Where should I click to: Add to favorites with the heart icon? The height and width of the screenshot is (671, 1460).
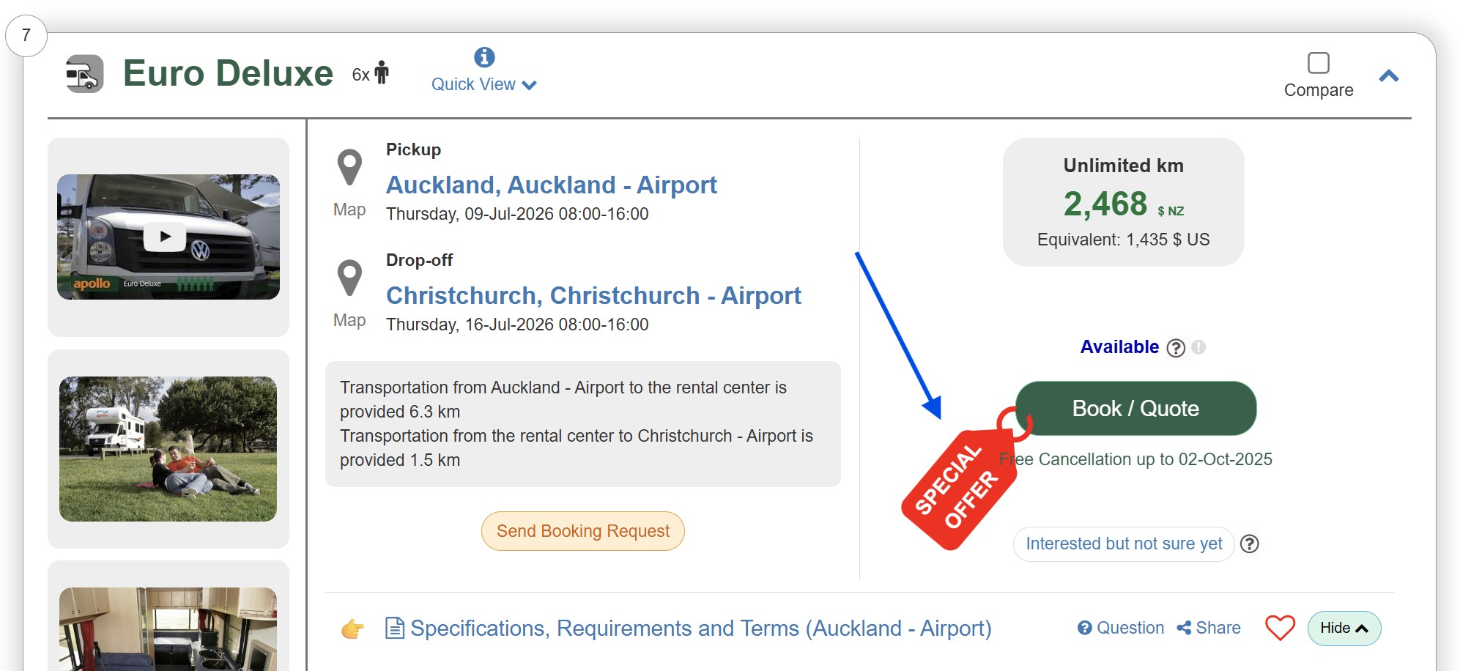[x=1280, y=628]
